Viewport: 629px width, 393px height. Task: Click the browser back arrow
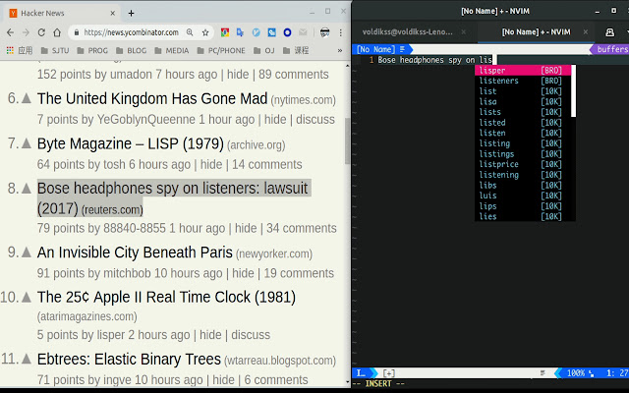click(x=10, y=31)
